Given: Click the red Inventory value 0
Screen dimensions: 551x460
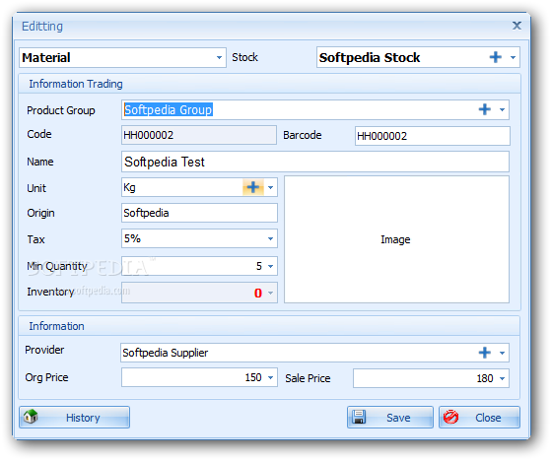Looking at the screenshot, I should pyautogui.click(x=258, y=293).
